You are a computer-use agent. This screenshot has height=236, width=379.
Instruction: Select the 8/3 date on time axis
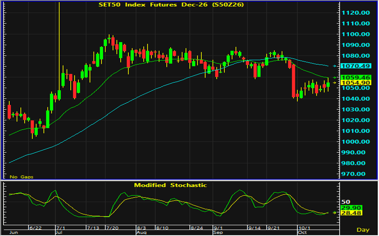point(141,228)
